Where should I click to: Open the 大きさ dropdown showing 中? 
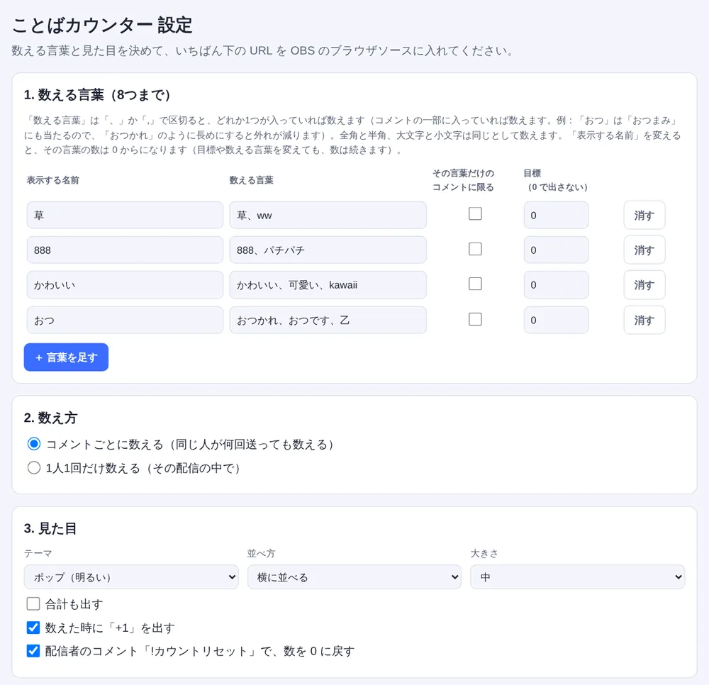click(x=577, y=577)
